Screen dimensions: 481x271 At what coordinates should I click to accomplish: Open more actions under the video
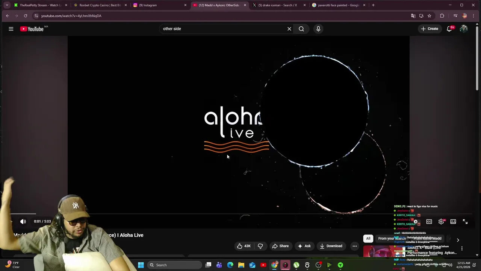(x=354, y=246)
